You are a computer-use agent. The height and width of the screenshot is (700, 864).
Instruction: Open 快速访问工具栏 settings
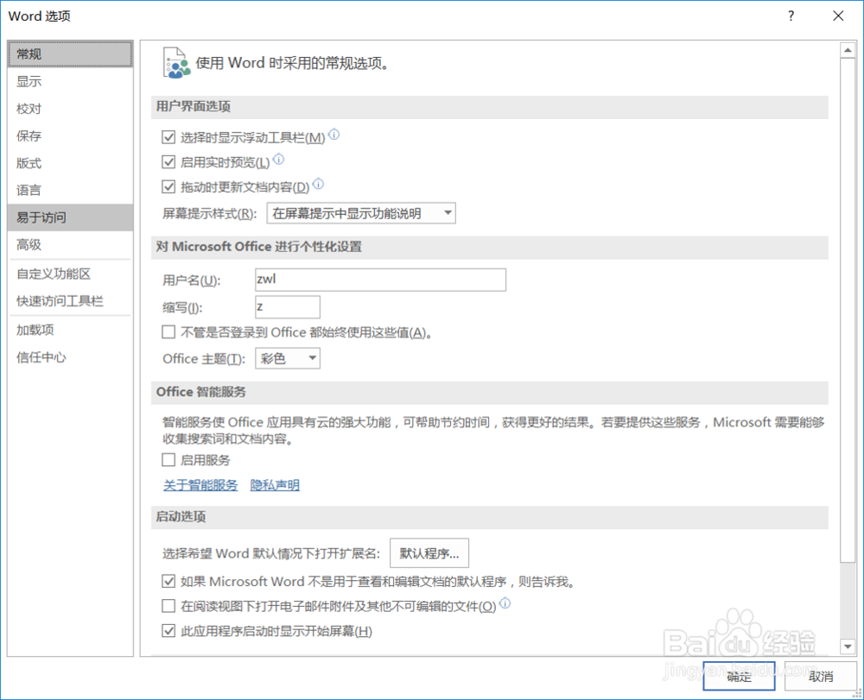(70, 301)
